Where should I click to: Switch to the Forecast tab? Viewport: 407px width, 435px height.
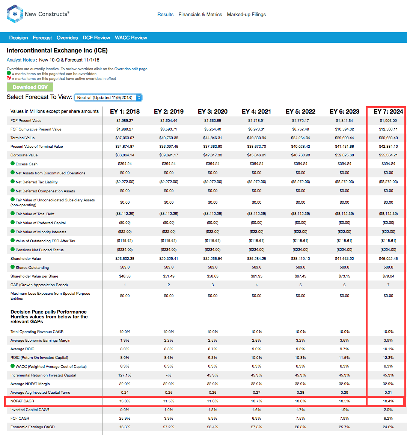[x=42, y=38]
